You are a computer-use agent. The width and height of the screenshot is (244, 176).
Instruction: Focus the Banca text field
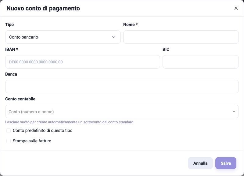tap(122, 87)
